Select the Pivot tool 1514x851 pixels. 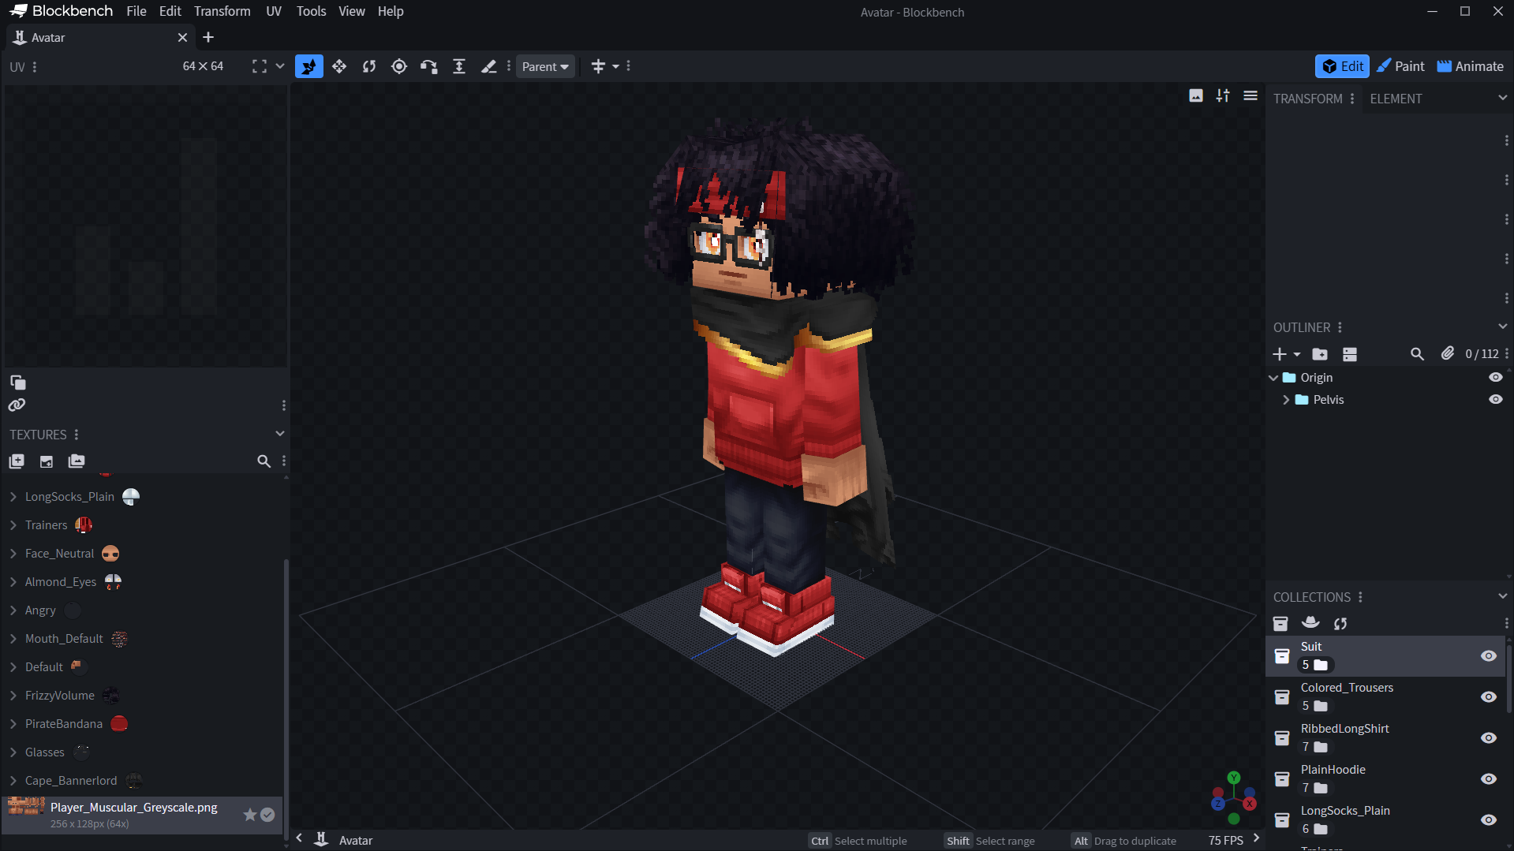coord(398,66)
